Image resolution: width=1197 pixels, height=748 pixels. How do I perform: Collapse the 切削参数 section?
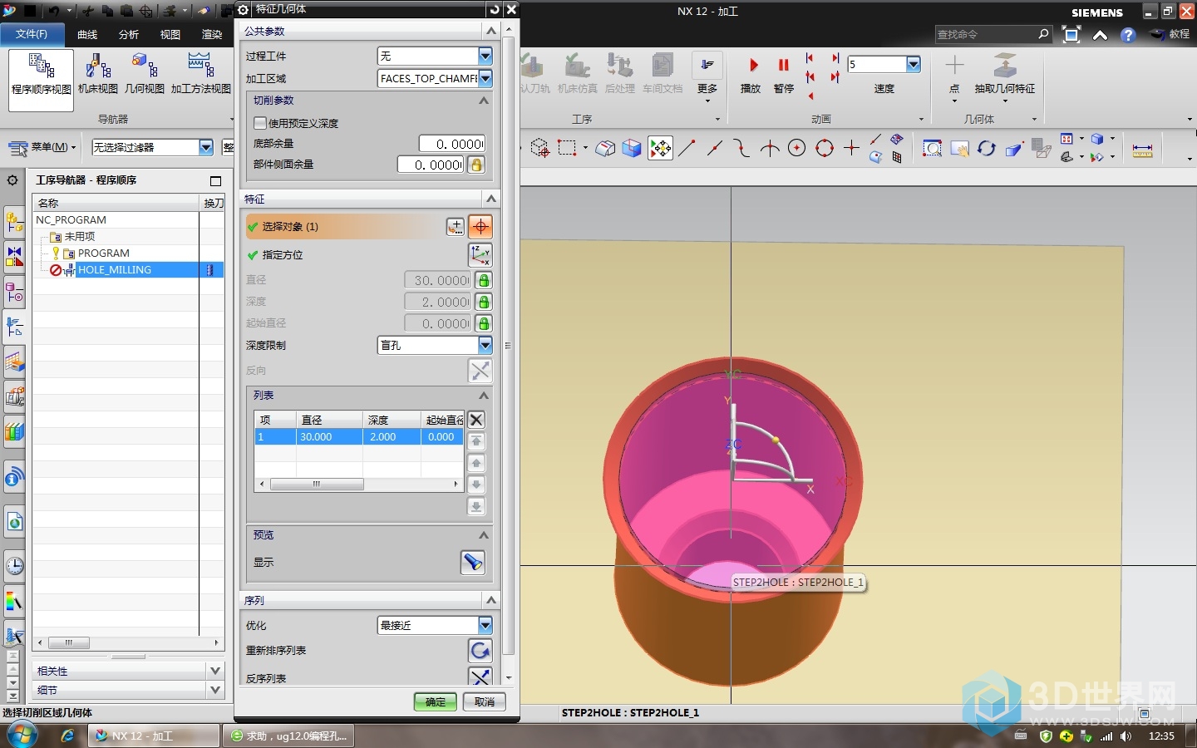483,100
